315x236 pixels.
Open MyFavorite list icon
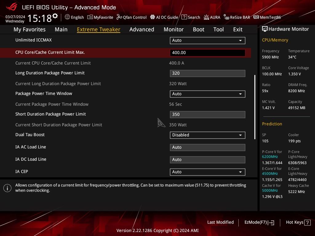pos(90,17)
